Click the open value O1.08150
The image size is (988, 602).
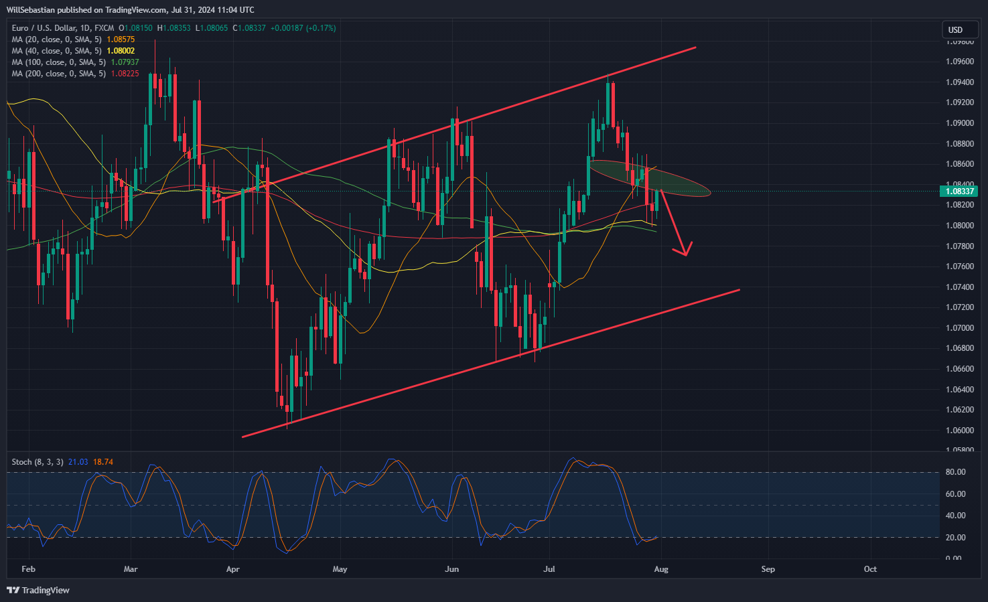135,28
